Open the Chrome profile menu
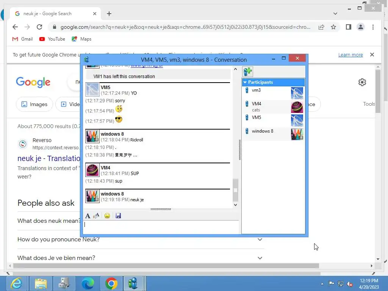The width and height of the screenshot is (388, 291). coord(361,27)
